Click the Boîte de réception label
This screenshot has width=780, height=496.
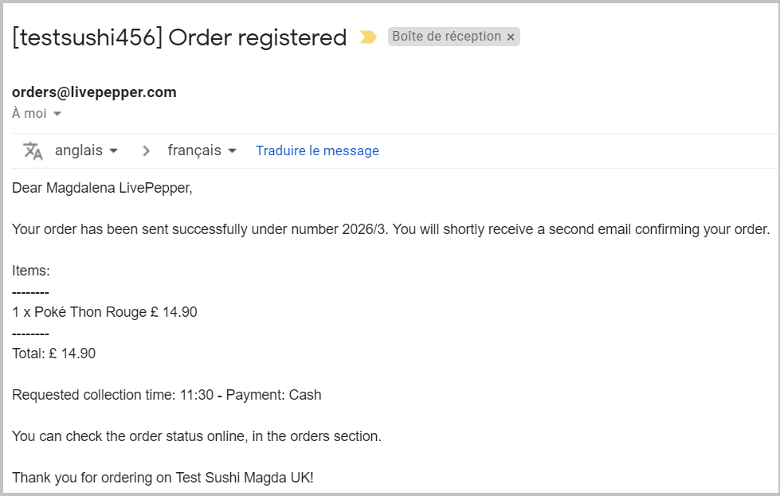coord(446,37)
